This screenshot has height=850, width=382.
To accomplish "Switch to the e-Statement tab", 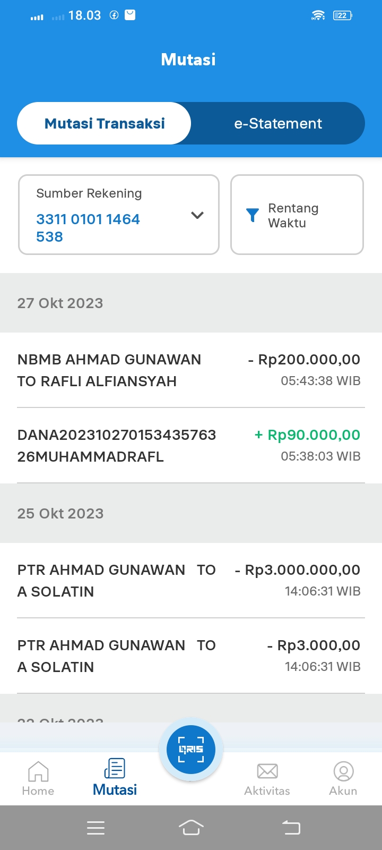I will (278, 123).
